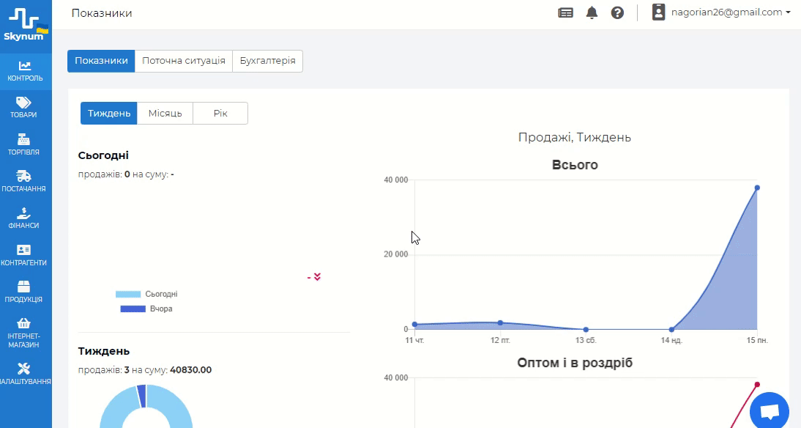Open the Фінанси sidebar section
Image resolution: width=801 pixels, height=428 pixels.
pyautogui.click(x=23, y=218)
